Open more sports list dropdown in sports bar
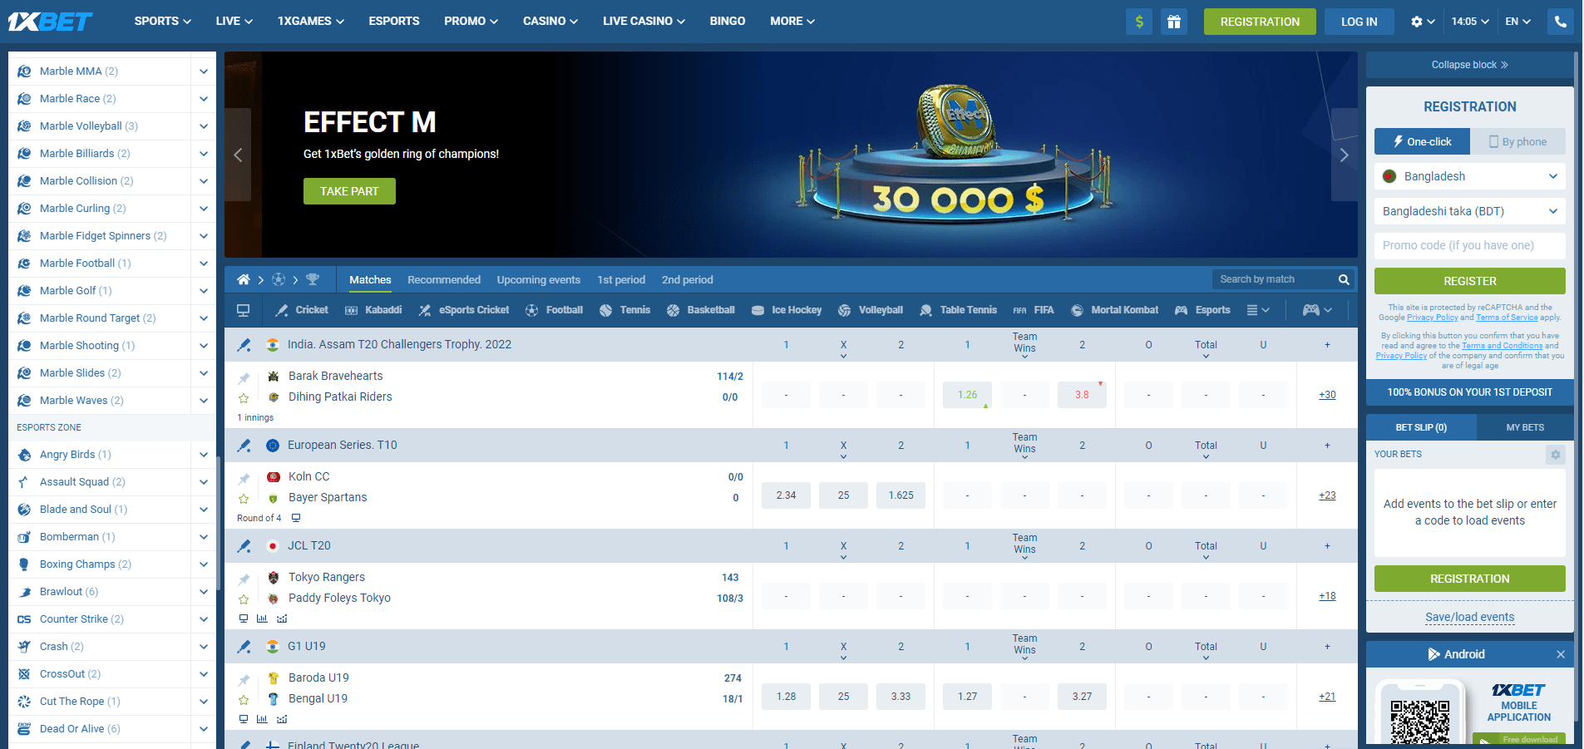Image resolution: width=1584 pixels, height=749 pixels. coord(1258,310)
